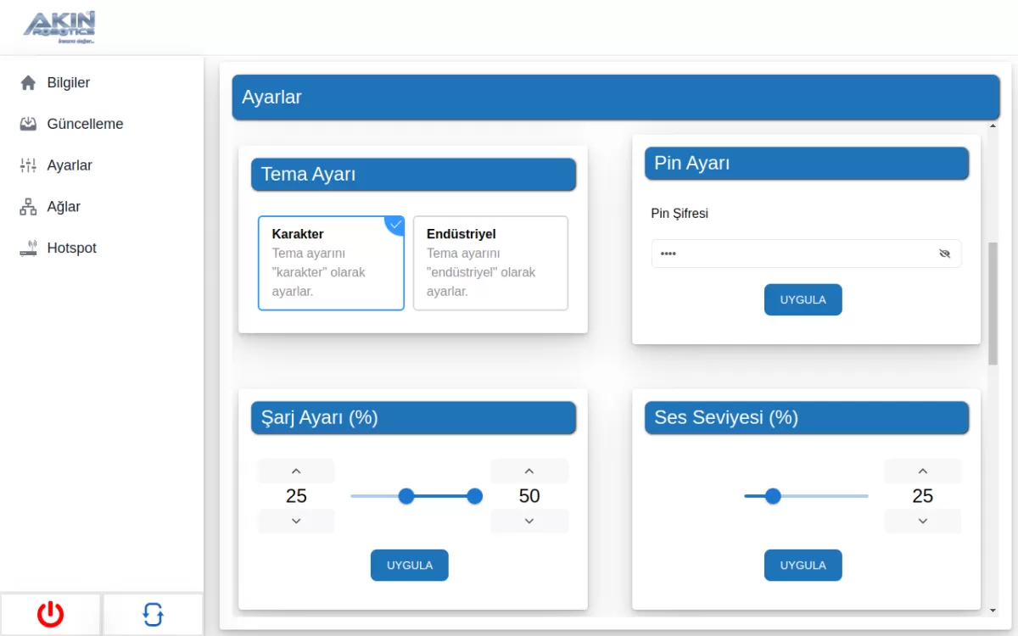Screen dimensions: 1018x636
Task: Click the Pin Şifresi input field
Action: click(x=793, y=254)
